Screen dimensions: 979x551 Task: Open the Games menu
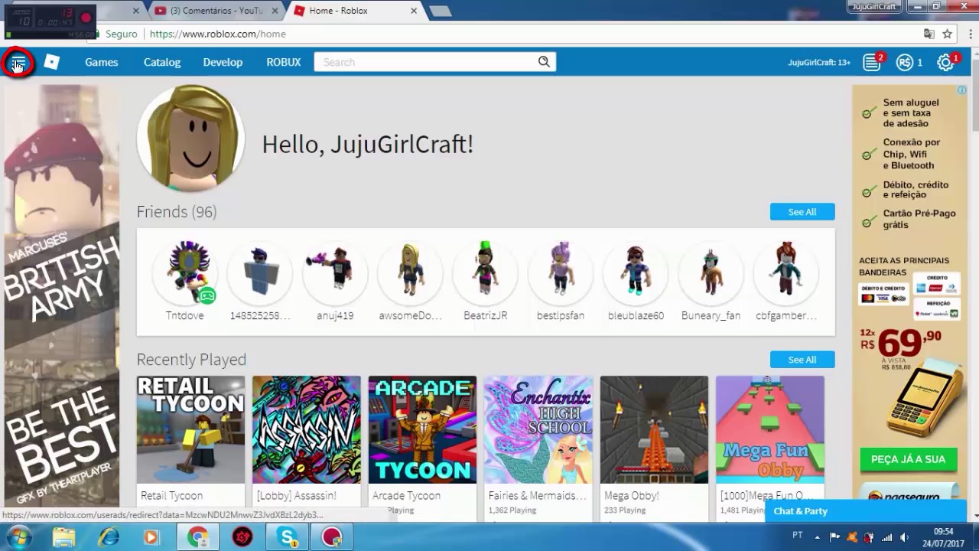click(x=101, y=62)
